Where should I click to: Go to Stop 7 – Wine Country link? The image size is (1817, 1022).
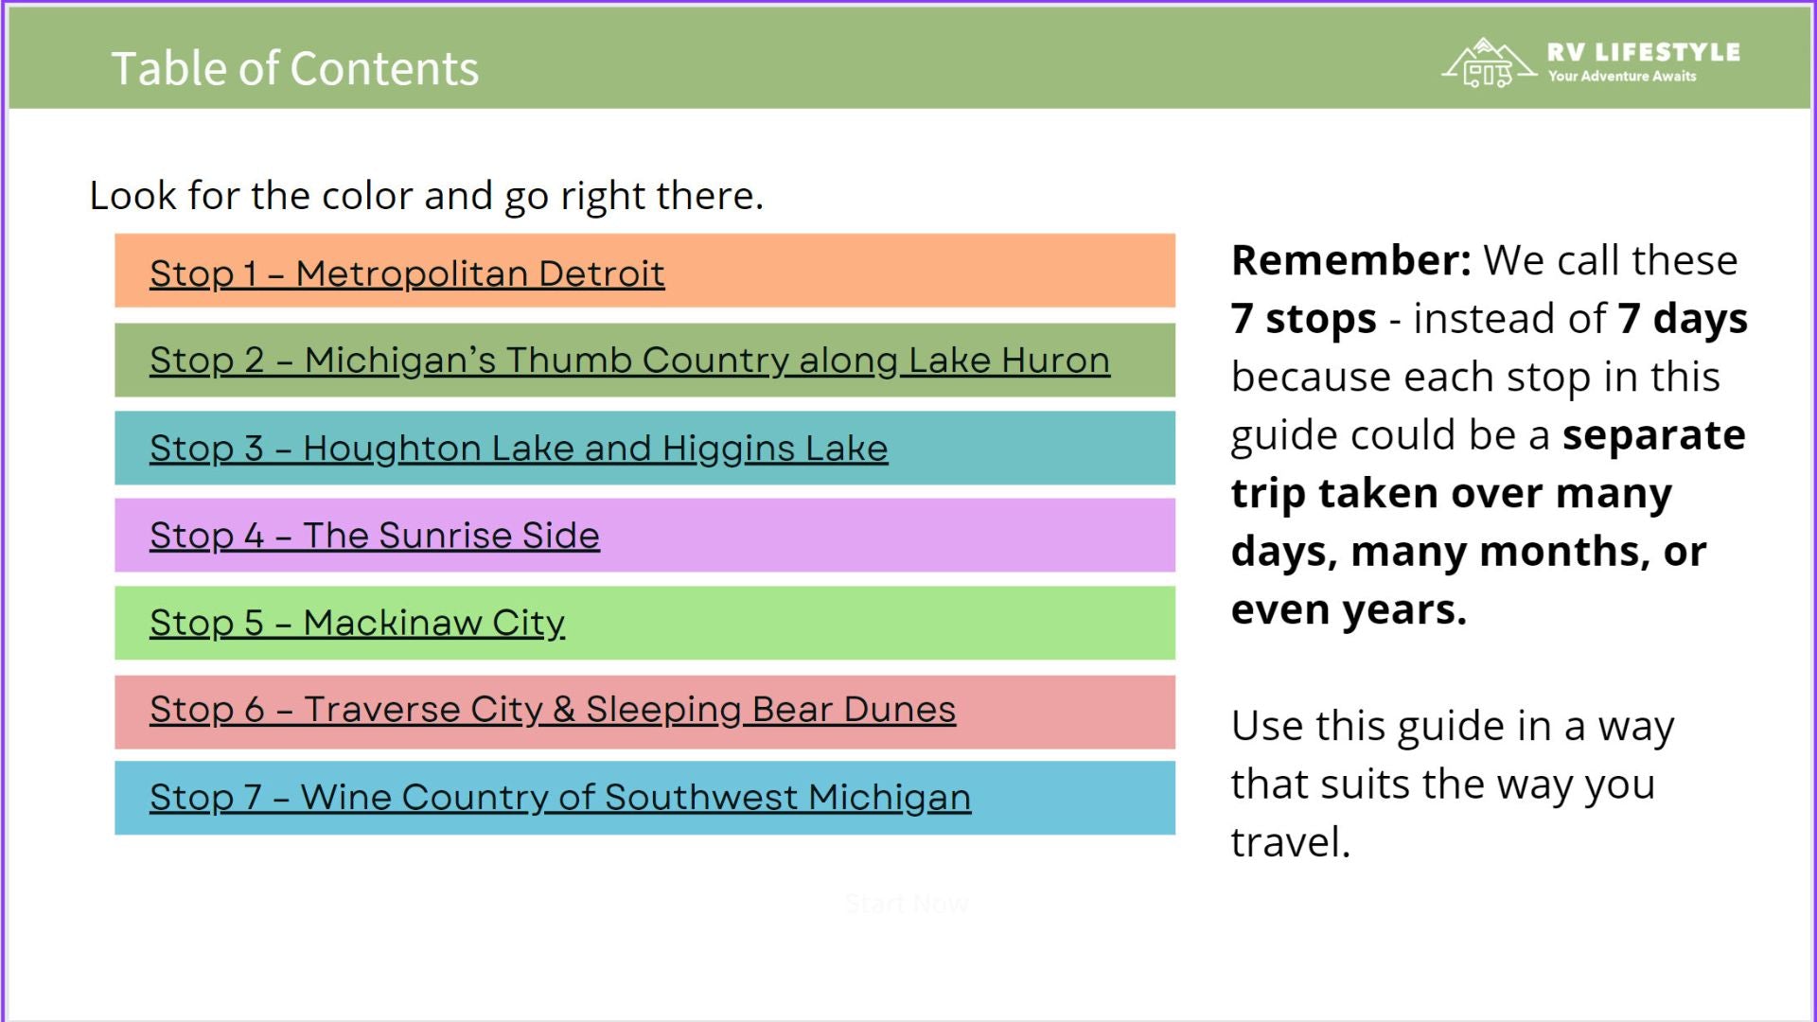click(x=560, y=798)
